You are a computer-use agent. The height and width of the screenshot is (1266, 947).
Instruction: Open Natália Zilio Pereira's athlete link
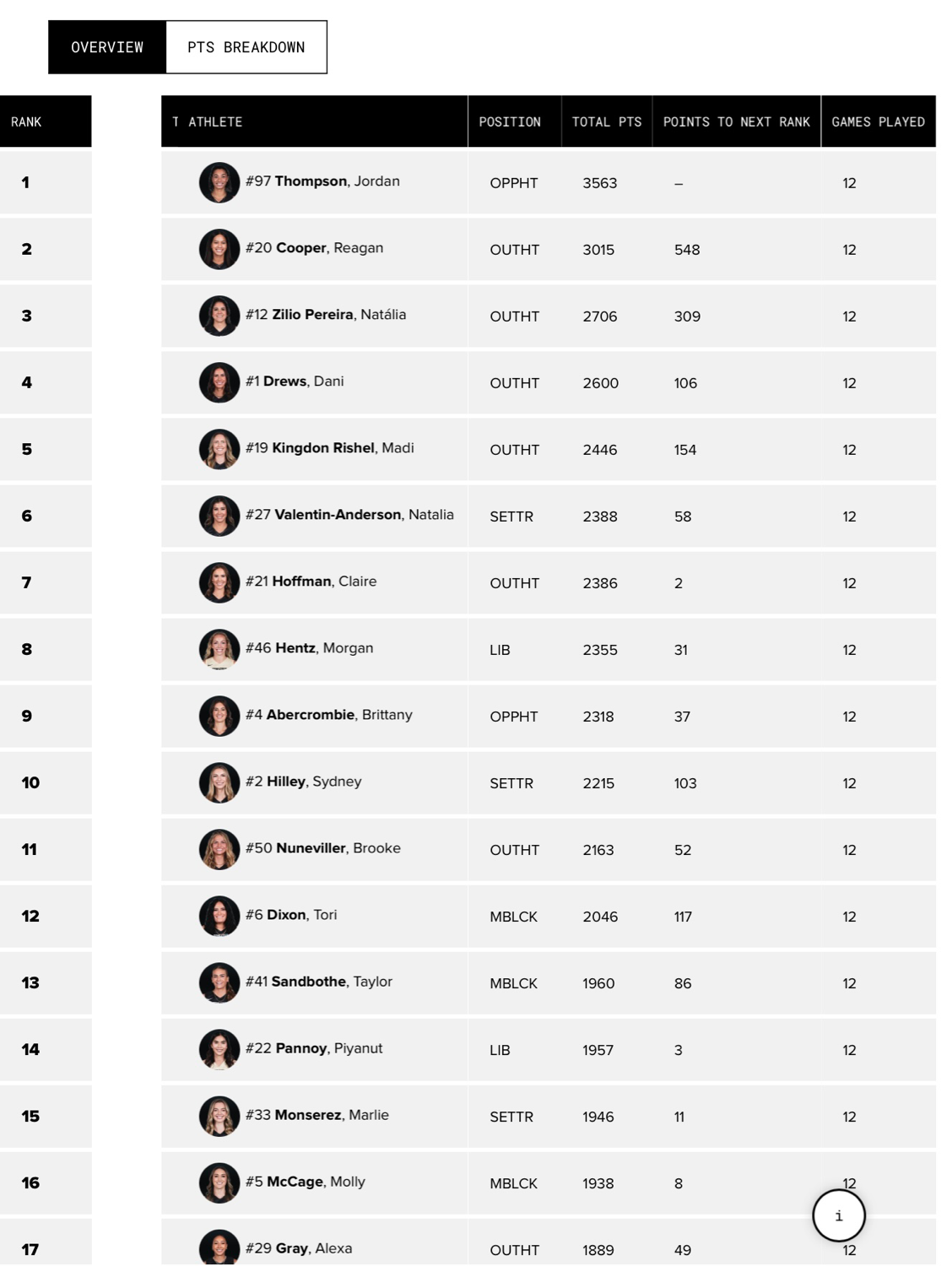[326, 315]
